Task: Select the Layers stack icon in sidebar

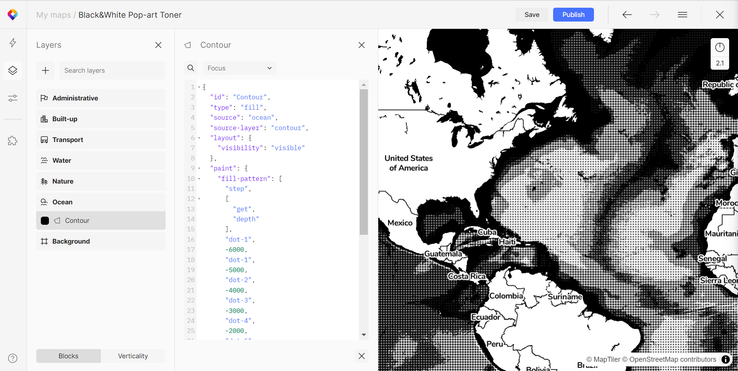Action: point(13,70)
